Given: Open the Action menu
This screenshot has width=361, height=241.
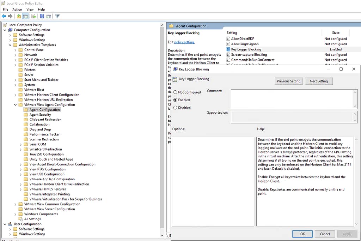Looking at the screenshot, I should 17,9.
